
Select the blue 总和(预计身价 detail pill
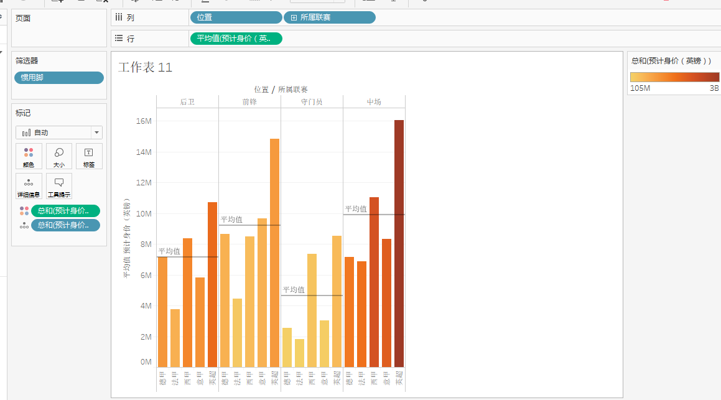pyautogui.click(x=65, y=225)
